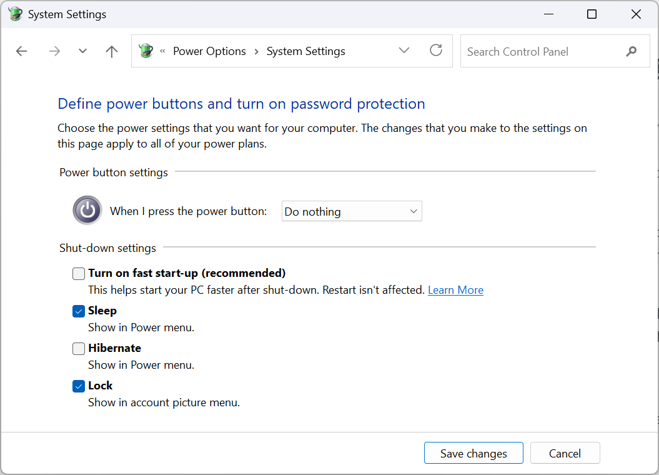Screen dimensions: 659x475
Task: Click the search magnifier icon
Action: tap(632, 51)
